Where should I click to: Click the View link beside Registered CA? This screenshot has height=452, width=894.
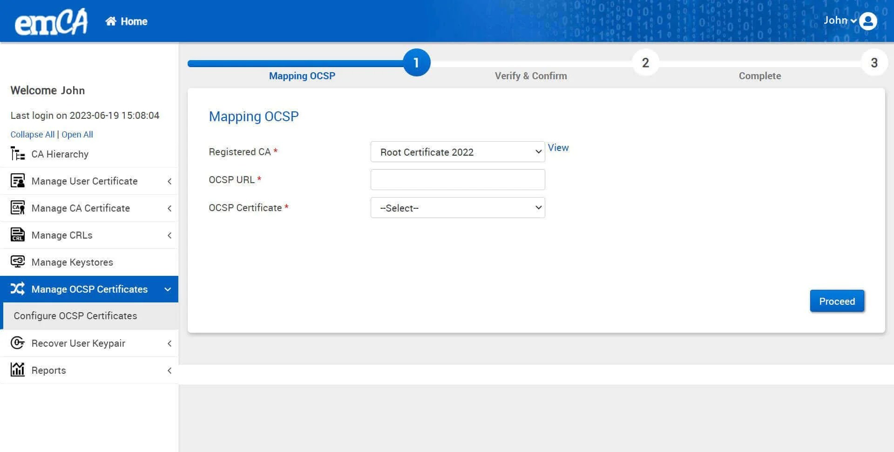558,148
